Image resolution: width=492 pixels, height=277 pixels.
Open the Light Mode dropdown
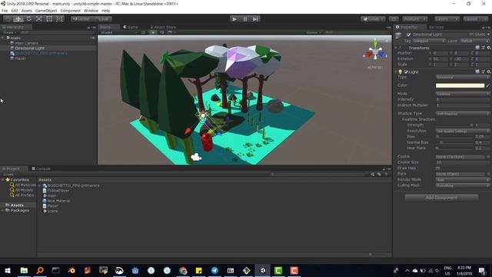click(463, 94)
